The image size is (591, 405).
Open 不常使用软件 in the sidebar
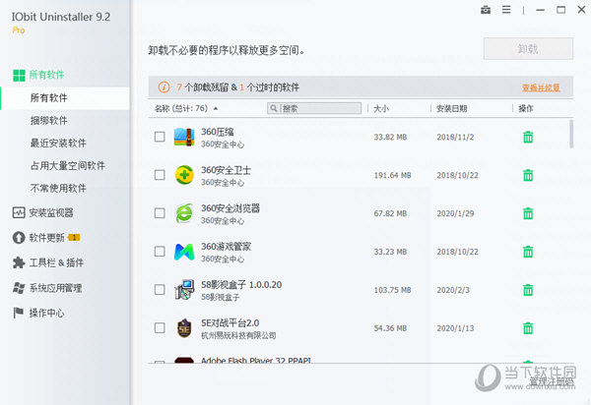[x=58, y=189]
